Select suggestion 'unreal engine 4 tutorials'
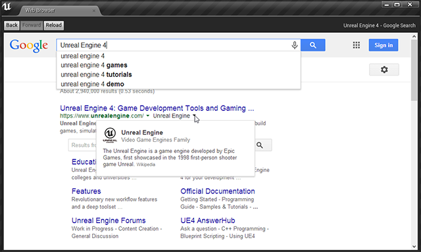This screenshot has height=252, width=421. point(178,74)
